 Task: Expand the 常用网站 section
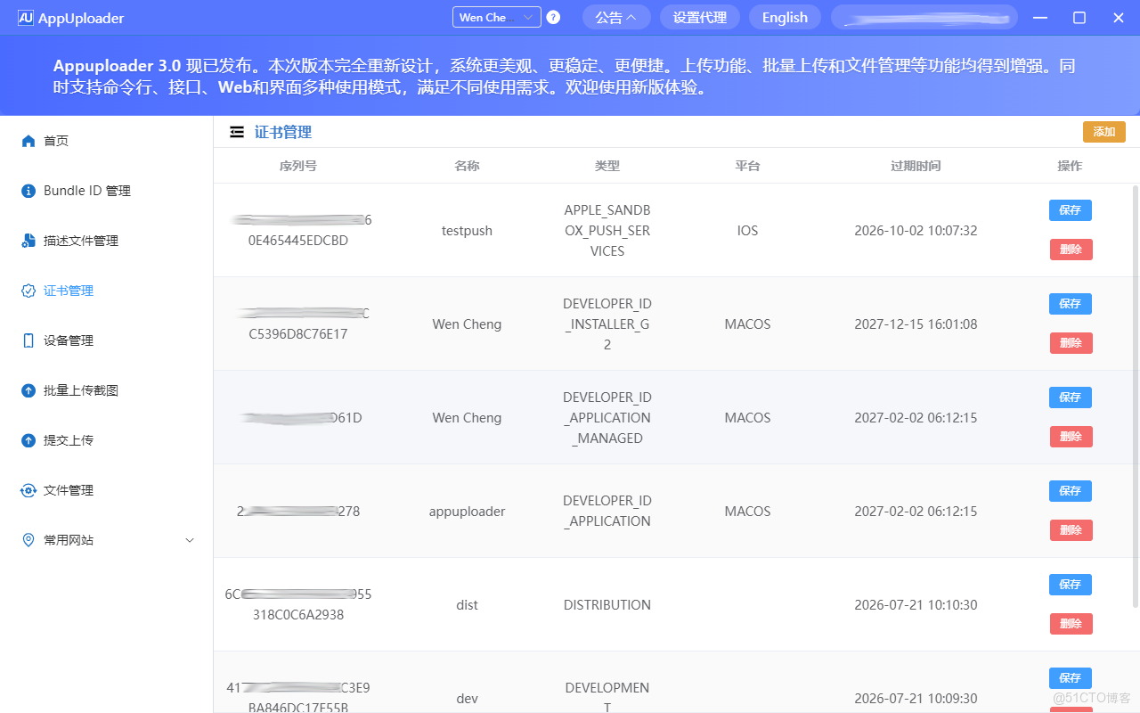tap(189, 539)
